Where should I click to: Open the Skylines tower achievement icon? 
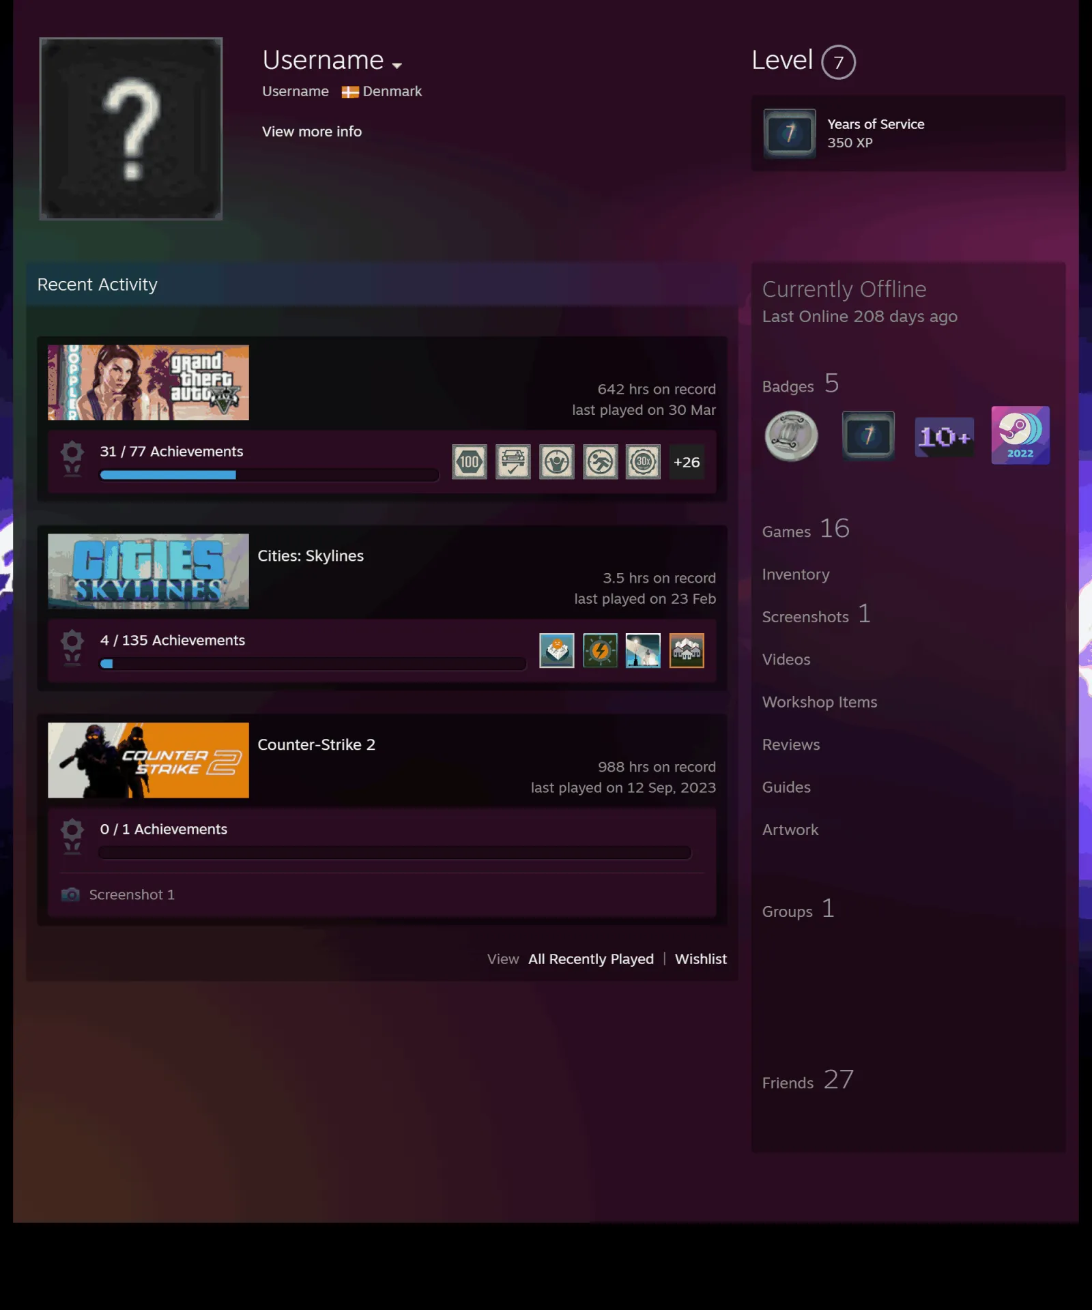(644, 651)
